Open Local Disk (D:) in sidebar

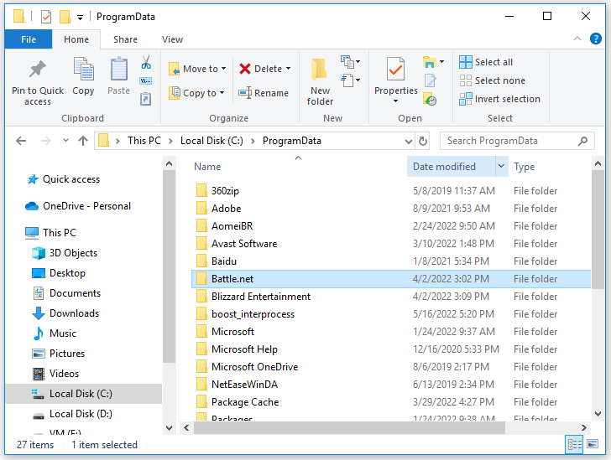[x=81, y=414]
